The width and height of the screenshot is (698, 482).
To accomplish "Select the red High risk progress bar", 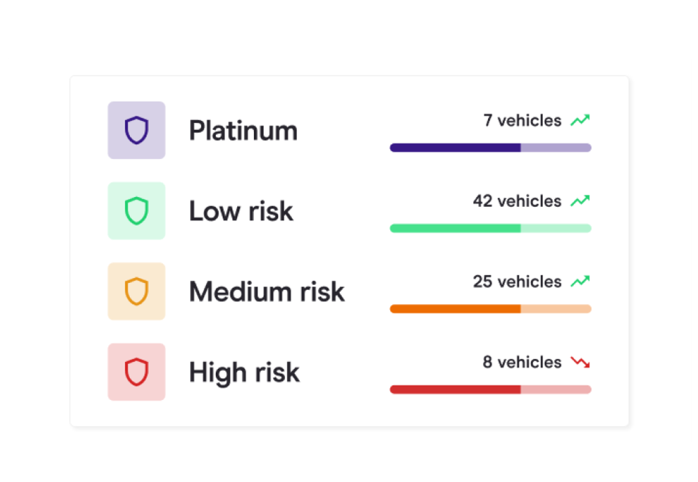I will 490,390.
